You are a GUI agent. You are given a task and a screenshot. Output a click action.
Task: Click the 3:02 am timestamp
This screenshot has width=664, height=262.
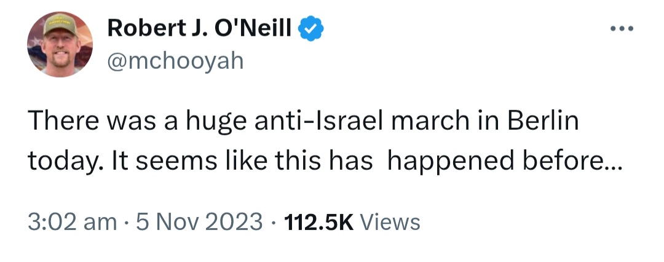[x=73, y=222]
